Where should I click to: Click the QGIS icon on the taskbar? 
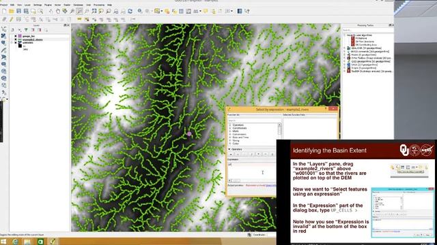pyautogui.click(x=53, y=242)
